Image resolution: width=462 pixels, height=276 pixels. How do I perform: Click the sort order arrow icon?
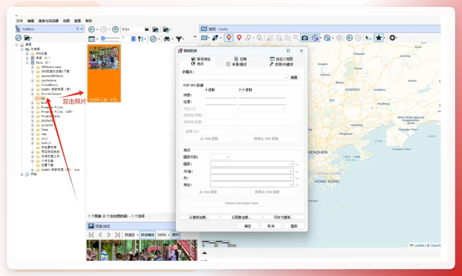pos(141,39)
